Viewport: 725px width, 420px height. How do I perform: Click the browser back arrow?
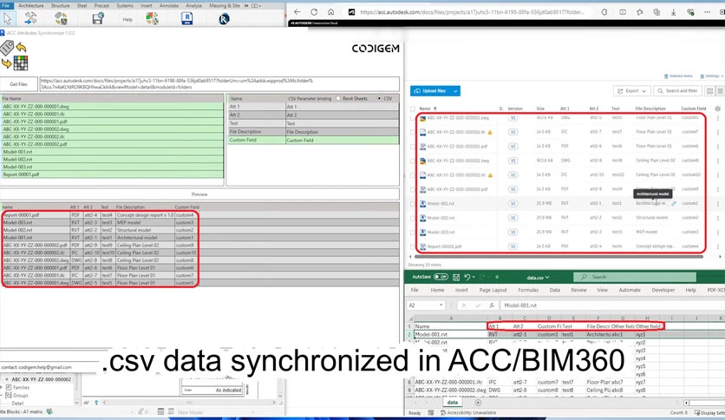coord(297,12)
